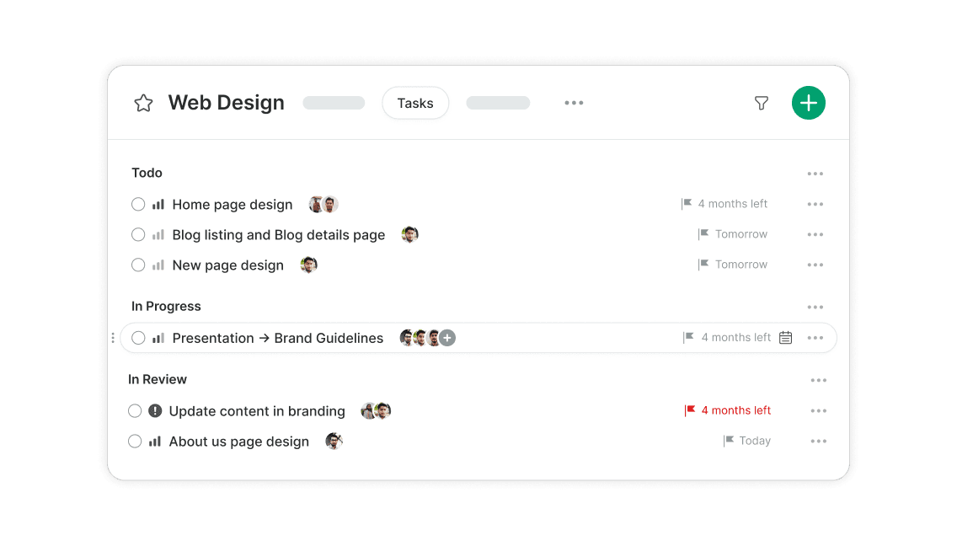This screenshot has height=546, width=957.
Task: Open the In Review section options menu
Action: (818, 380)
